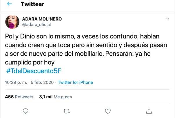Open the Twitter for iPhone source link
The image size is (175, 118).
pos(75,82)
